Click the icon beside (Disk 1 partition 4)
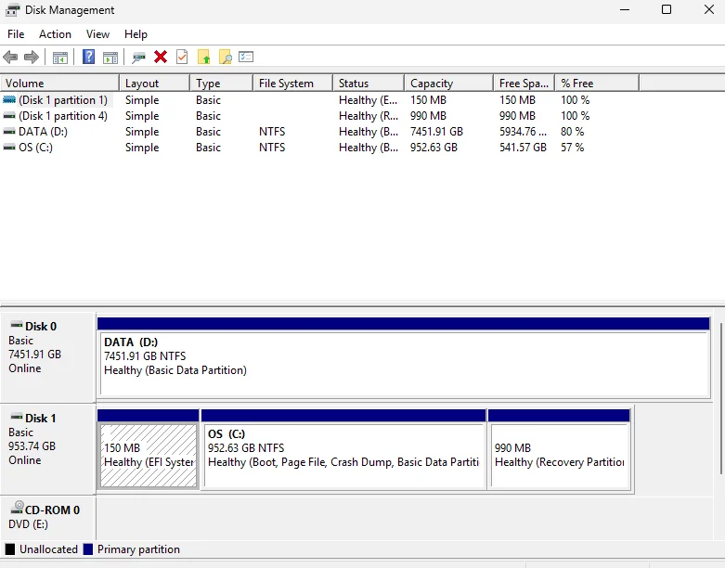The width and height of the screenshot is (725, 568). click(9, 116)
